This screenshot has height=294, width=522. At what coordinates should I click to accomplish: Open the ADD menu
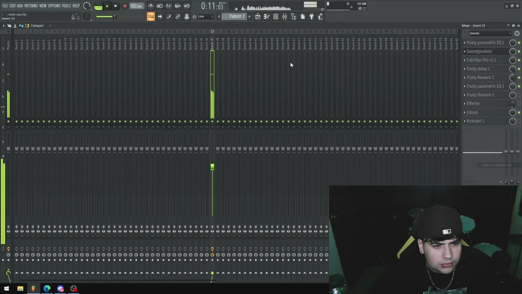click(20, 6)
